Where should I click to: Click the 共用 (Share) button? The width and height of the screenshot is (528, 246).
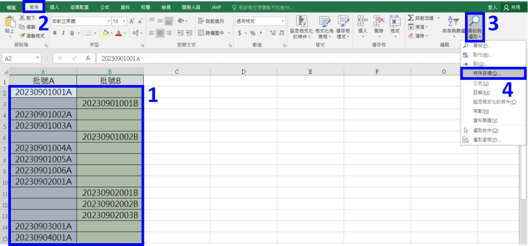click(512, 7)
